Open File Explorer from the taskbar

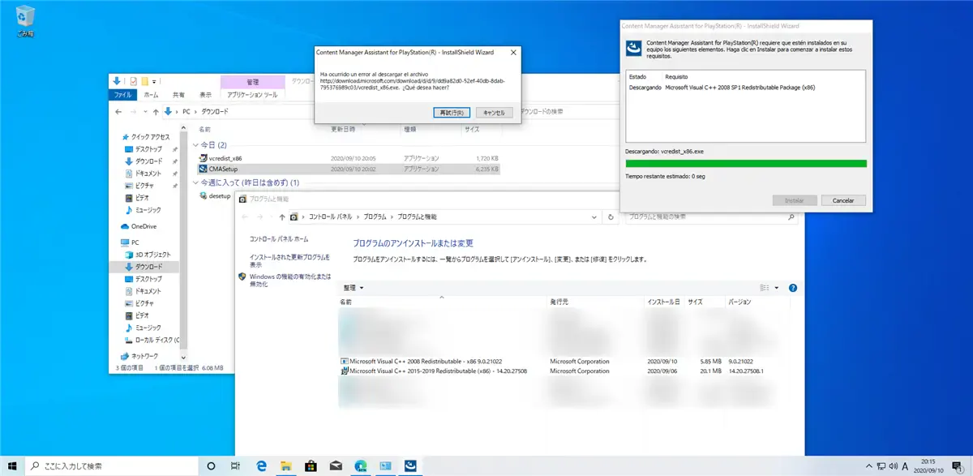[x=286, y=465]
